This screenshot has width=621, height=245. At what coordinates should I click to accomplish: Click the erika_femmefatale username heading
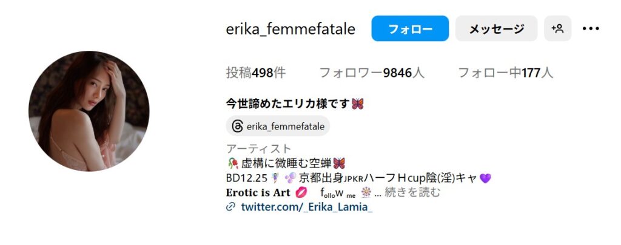click(x=290, y=29)
